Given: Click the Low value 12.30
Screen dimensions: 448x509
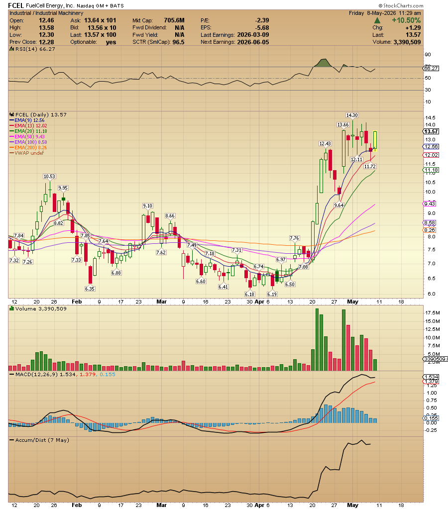Looking at the screenshot, I should (46, 35).
